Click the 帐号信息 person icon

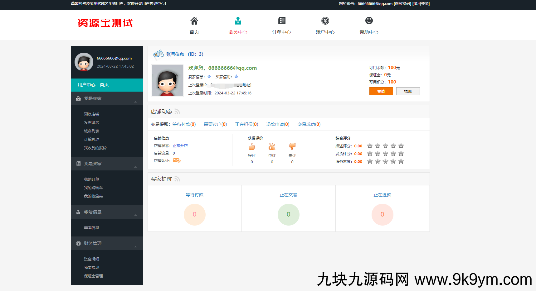(x=78, y=212)
